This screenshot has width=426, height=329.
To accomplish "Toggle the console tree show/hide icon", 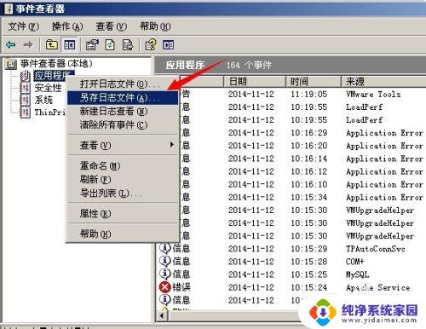I will click(69, 44).
